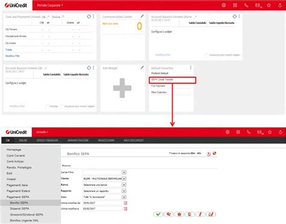286x224 pixels.
Task: Open Default Favorites kebab menu
Action: point(191,68)
